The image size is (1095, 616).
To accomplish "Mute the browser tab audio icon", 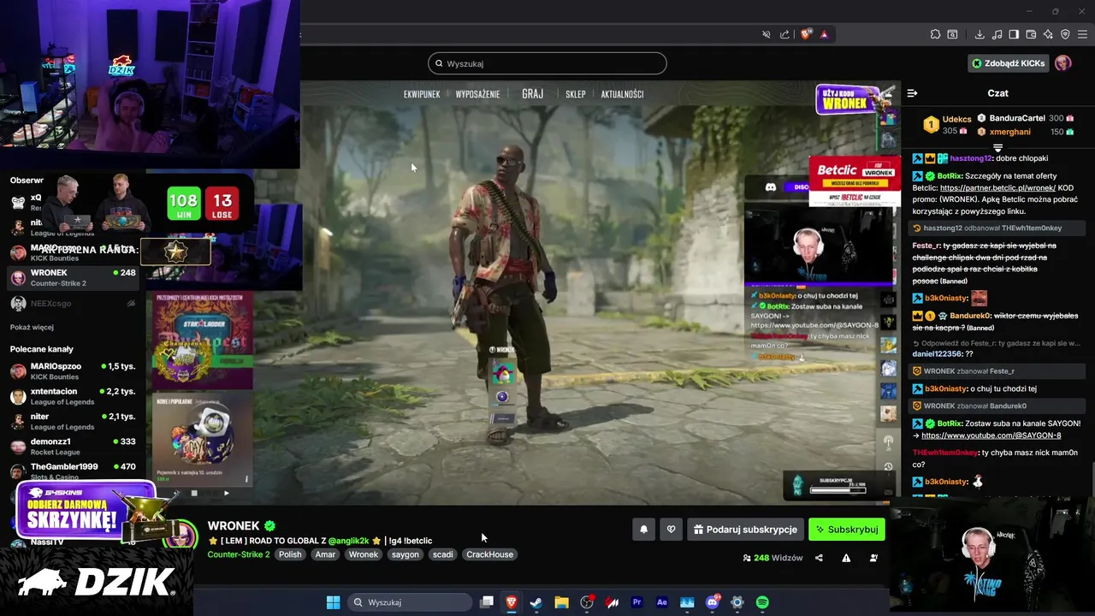I will pos(766,34).
